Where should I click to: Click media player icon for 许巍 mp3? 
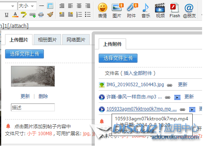(x=177, y=97)
